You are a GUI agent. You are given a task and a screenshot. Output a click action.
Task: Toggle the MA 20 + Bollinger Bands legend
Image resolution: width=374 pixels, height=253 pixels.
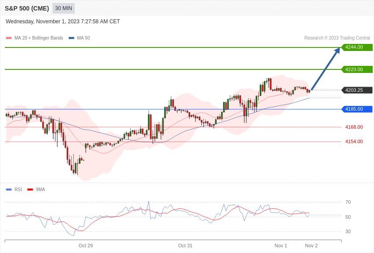point(34,38)
